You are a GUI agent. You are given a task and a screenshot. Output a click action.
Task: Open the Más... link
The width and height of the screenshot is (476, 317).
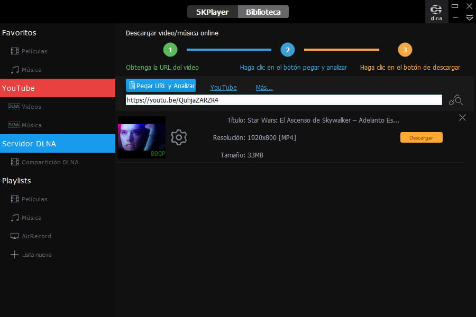click(264, 87)
